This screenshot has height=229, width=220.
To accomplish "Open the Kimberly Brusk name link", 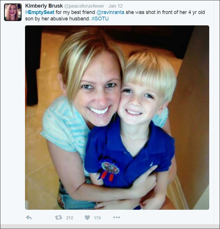I will tap(44, 6).
